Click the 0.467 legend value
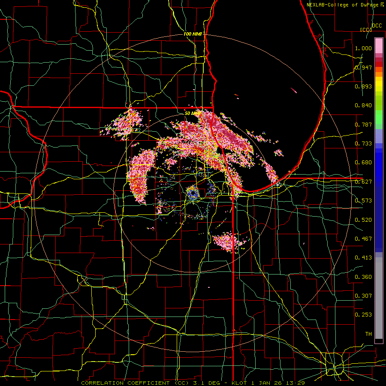The width and height of the screenshot is (386, 386). [x=363, y=239]
